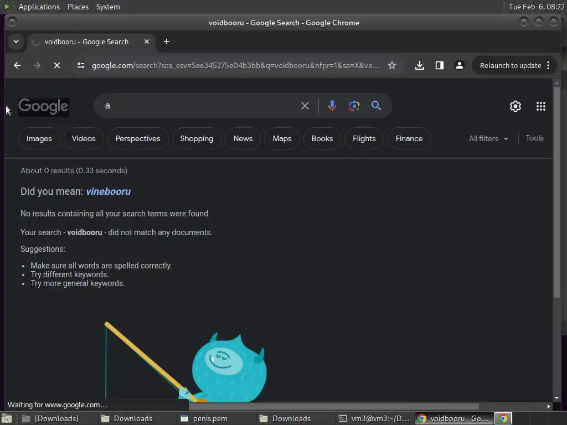Show the desktop from taskbar icon
The width and height of the screenshot is (567, 425).
pyautogui.click(x=7, y=418)
